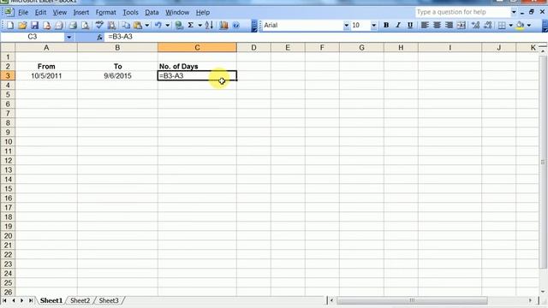The image size is (548, 308).
Task: Open the Fill Color palette dropdown arrow
Action: point(529,25)
